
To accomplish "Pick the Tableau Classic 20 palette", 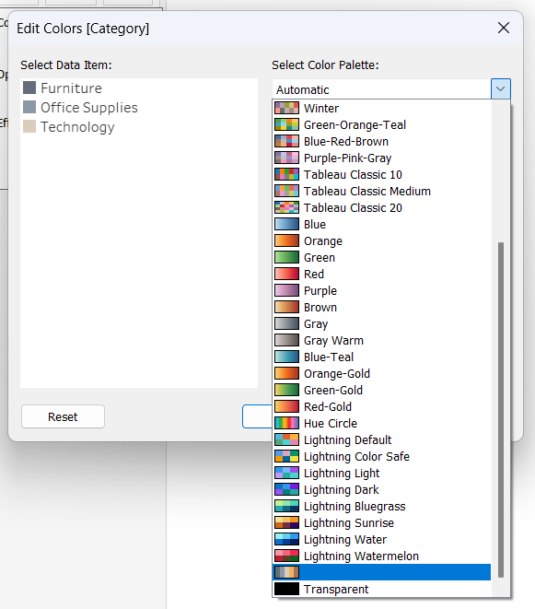I will click(381, 208).
